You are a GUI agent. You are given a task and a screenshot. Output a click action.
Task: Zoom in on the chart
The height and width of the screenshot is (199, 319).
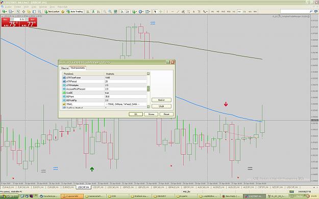point(105,12)
